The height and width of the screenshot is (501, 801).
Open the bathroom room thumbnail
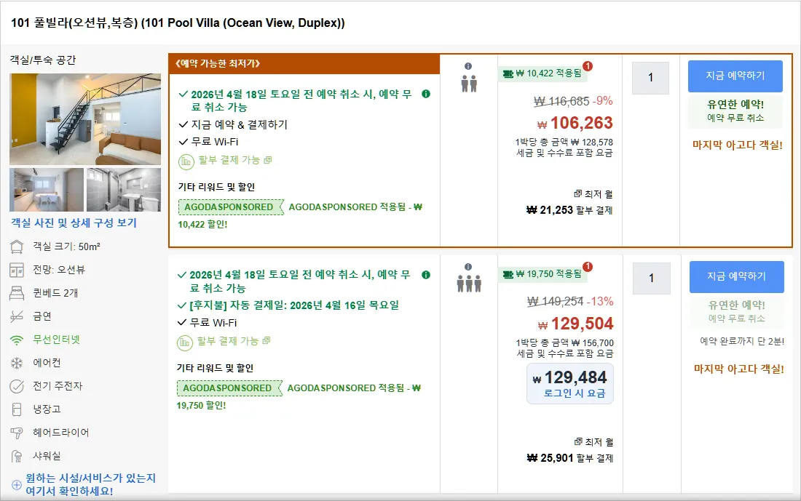[x=124, y=190]
